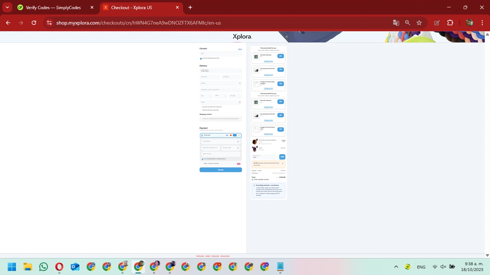
Task: Apply the discount code
Action: (x=282, y=157)
